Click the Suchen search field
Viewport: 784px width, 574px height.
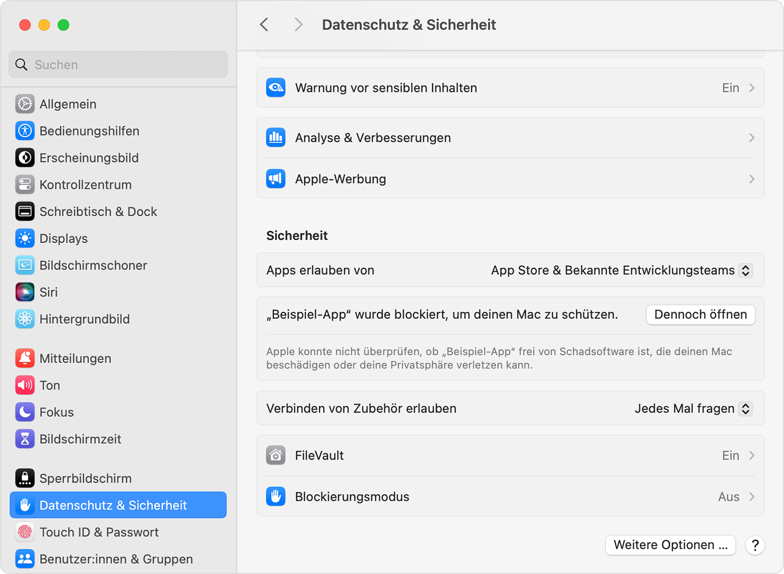coord(118,65)
